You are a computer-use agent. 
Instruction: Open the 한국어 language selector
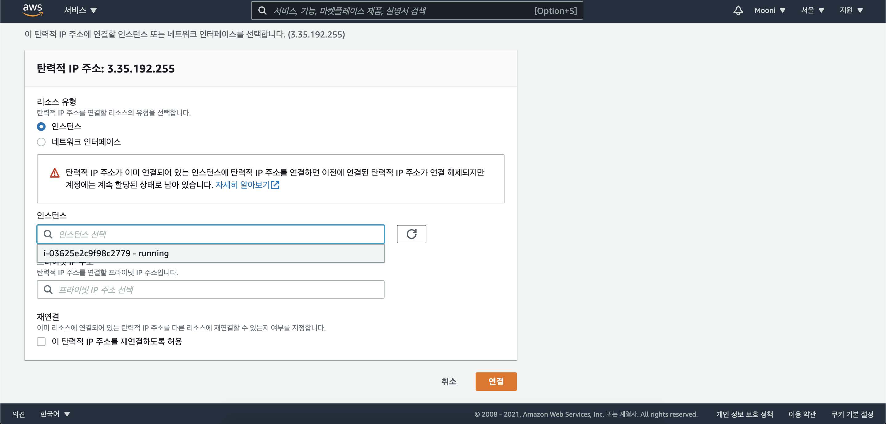click(55, 414)
